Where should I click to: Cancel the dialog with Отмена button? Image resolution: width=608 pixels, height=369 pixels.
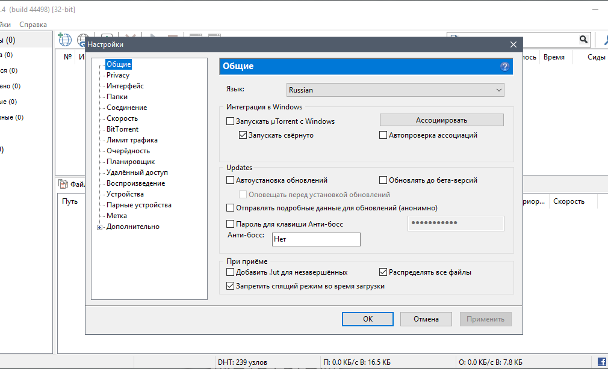(426, 319)
